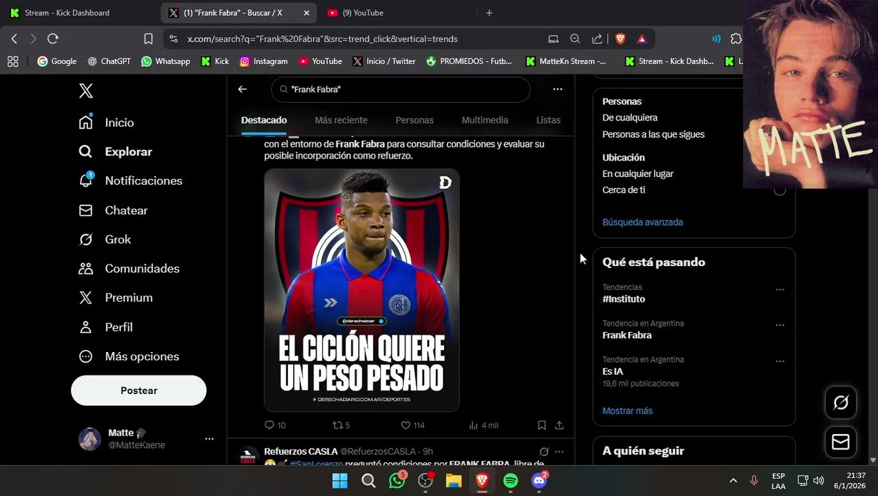Viewport: 878px width, 496px height.
Task: Open Grok in sidebar
Action: pos(105,239)
